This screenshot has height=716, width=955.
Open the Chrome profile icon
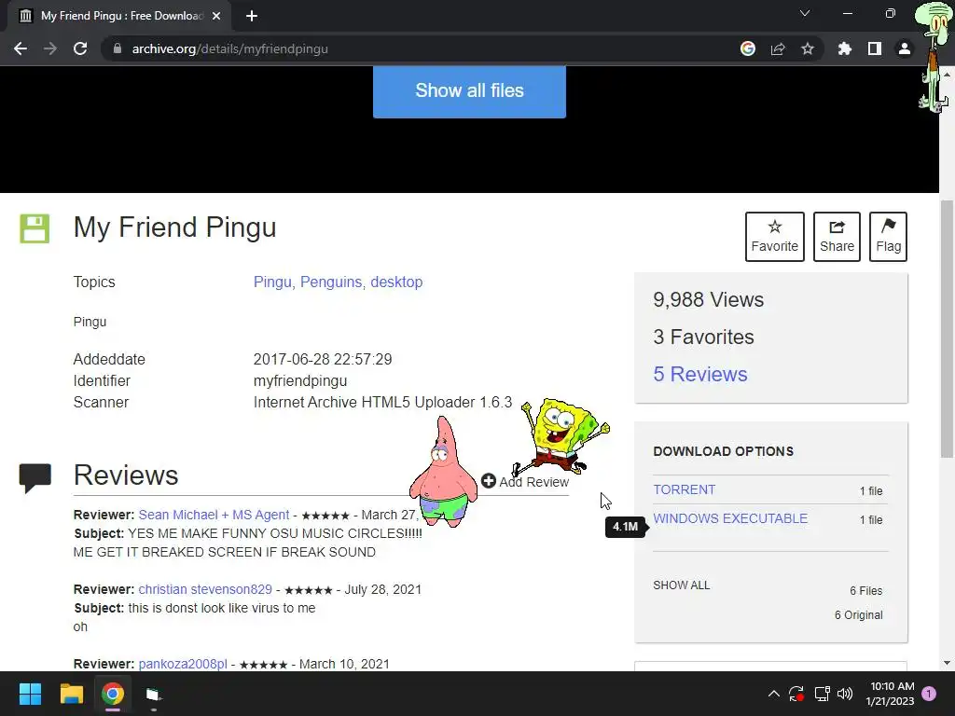[905, 48]
